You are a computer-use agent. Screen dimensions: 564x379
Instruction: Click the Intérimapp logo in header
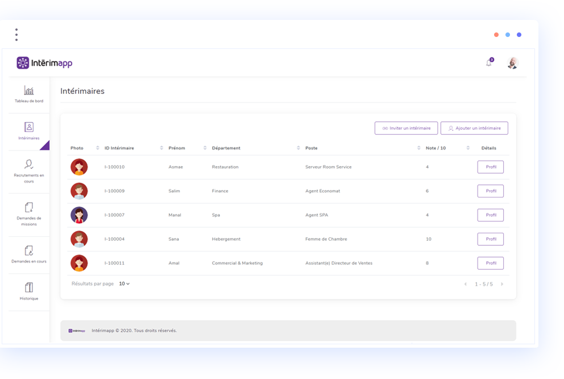44,63
